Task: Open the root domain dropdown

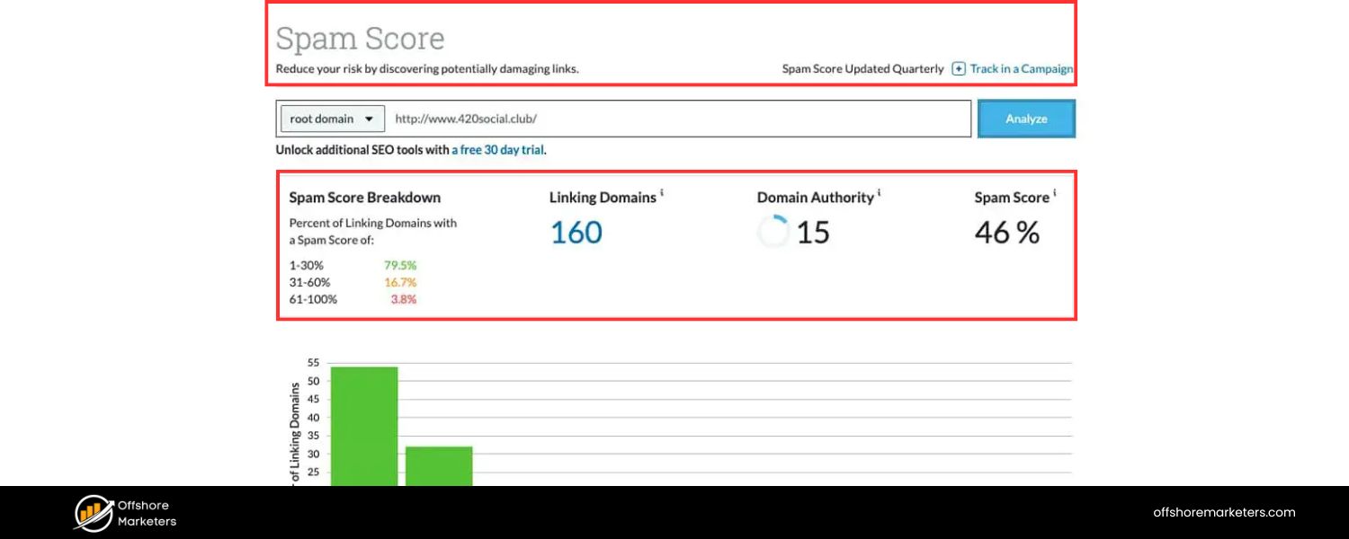Action: click(x=332, y=118)
